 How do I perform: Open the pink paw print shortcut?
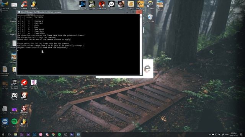(24, 110)
